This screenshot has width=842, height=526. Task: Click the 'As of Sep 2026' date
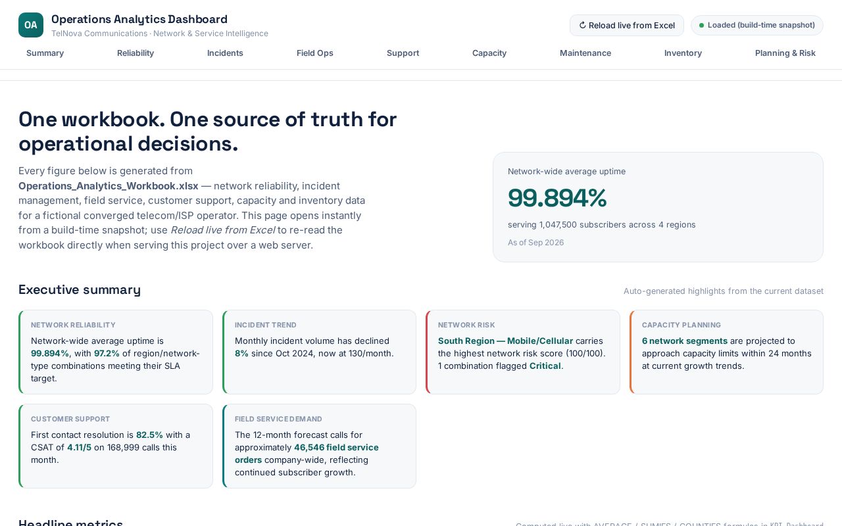click(535, 243)
